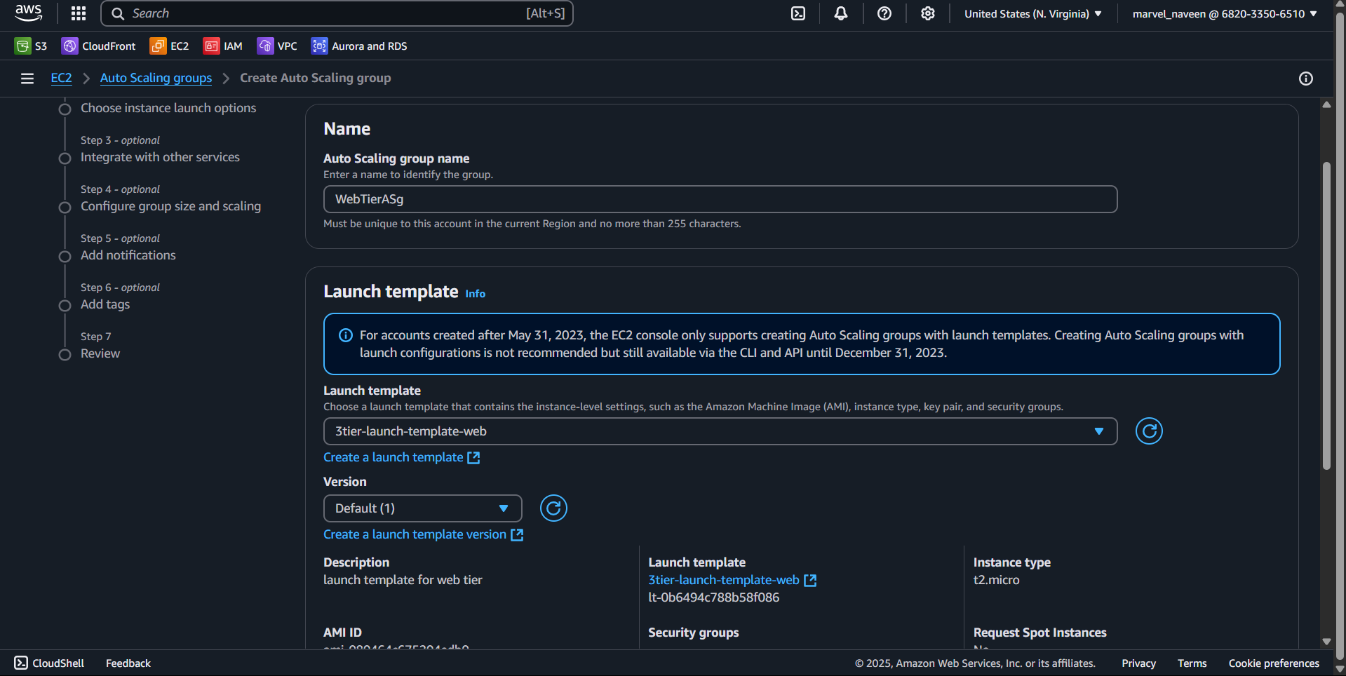Go to Auto Scaling groups breadcrumb

tap(156, 78)
